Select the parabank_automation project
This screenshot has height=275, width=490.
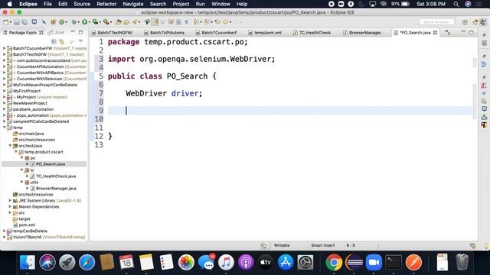pos(33,109)
